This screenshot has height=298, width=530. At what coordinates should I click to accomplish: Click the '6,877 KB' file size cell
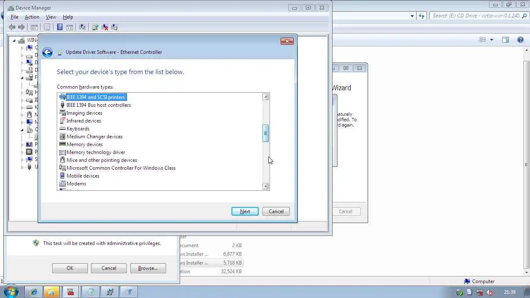232,254
